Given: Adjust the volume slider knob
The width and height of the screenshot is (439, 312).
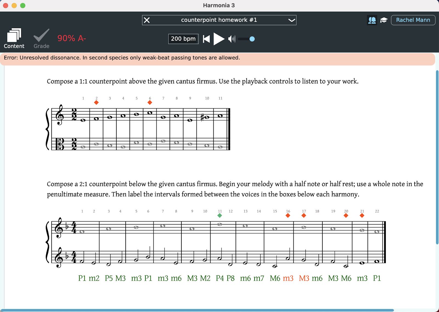Looking at the screenshot, I should click(252, 39).
